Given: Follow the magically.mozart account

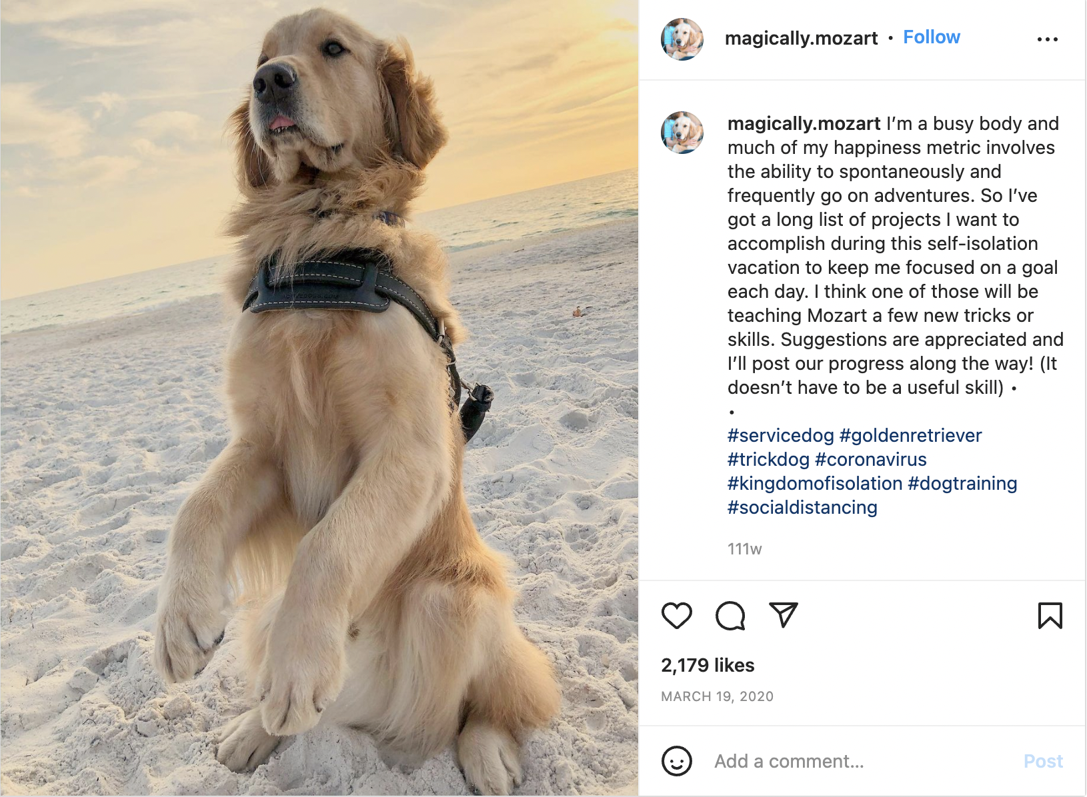Looking at the screenshot, I should click(x=932, y=37).
